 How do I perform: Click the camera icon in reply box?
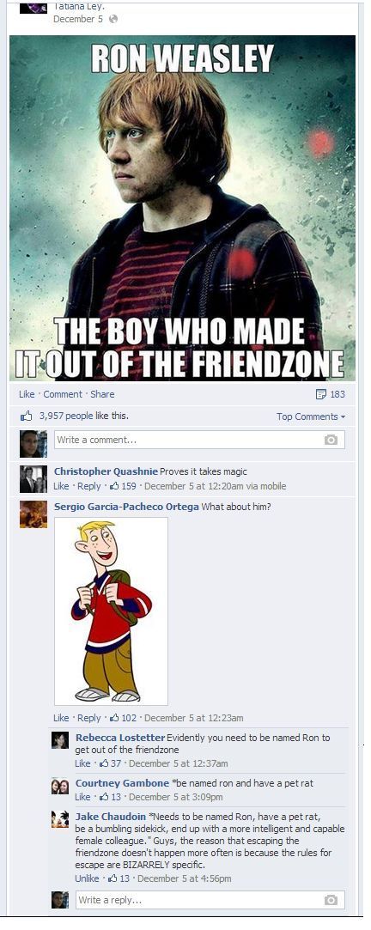click(x=331, y=900)
